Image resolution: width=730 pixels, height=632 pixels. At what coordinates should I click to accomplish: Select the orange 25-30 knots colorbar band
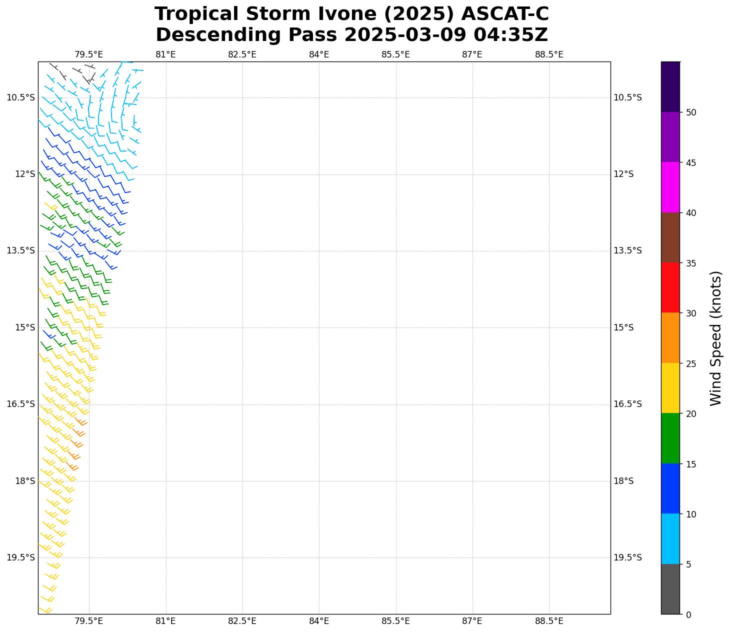pos(670,337)
